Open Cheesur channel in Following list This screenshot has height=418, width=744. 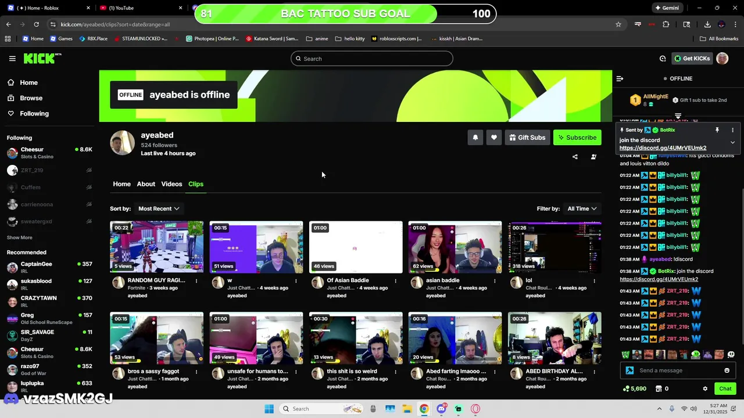(49, 153)
